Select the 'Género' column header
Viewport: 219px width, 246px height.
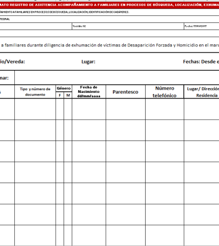64,89
